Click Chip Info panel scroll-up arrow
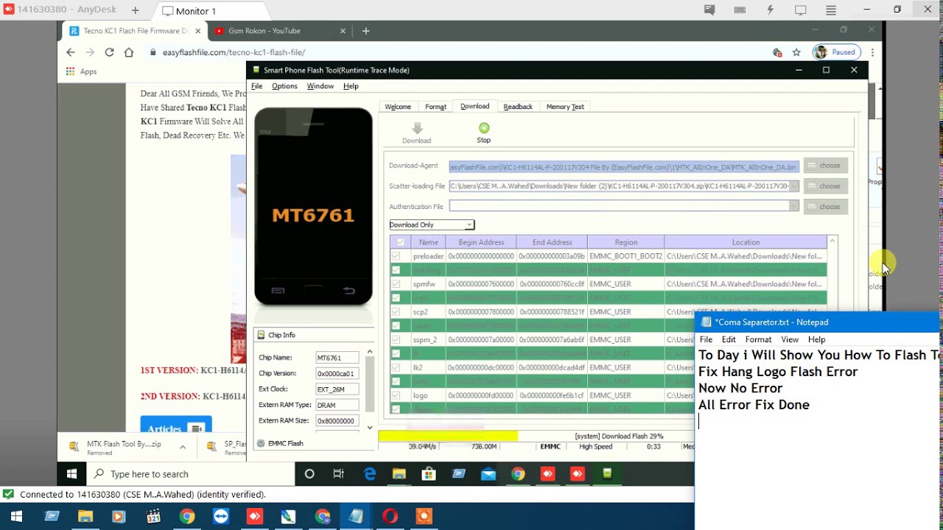 [370, 352]
